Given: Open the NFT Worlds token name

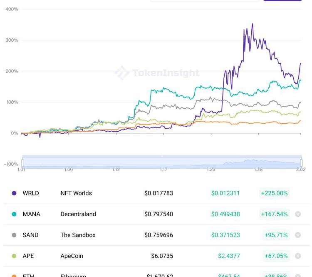Looking at the screenshot, I should 76,193.
